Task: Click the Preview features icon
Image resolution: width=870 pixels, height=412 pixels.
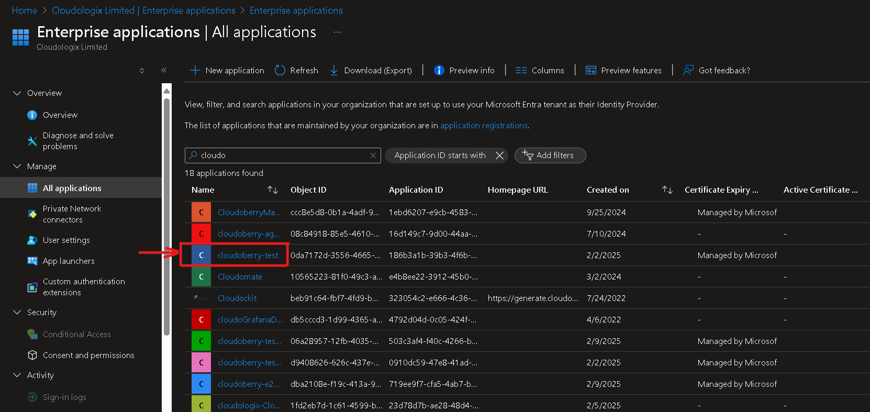Action: tap(591, 70)
